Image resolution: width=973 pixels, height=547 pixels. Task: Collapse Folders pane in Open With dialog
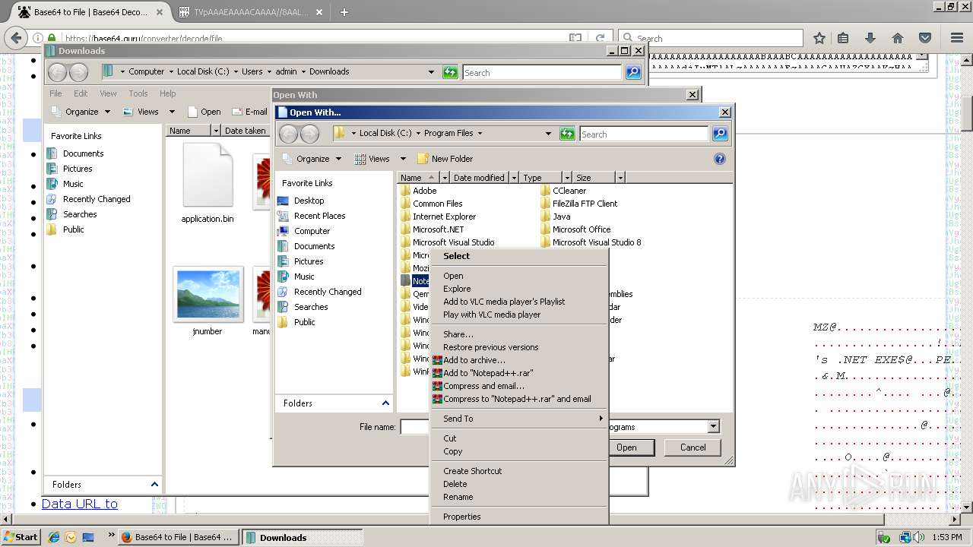(385, 403)
